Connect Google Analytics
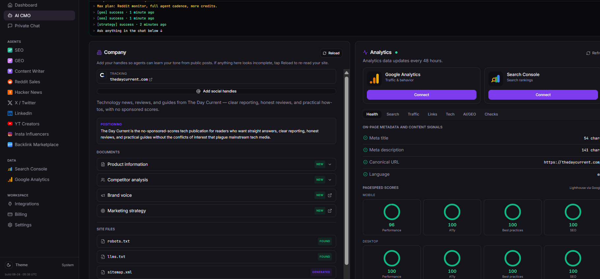Viewport: 600px width, 279px height. [422, 95]
